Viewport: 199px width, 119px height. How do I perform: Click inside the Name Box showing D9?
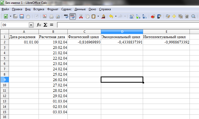15,25
